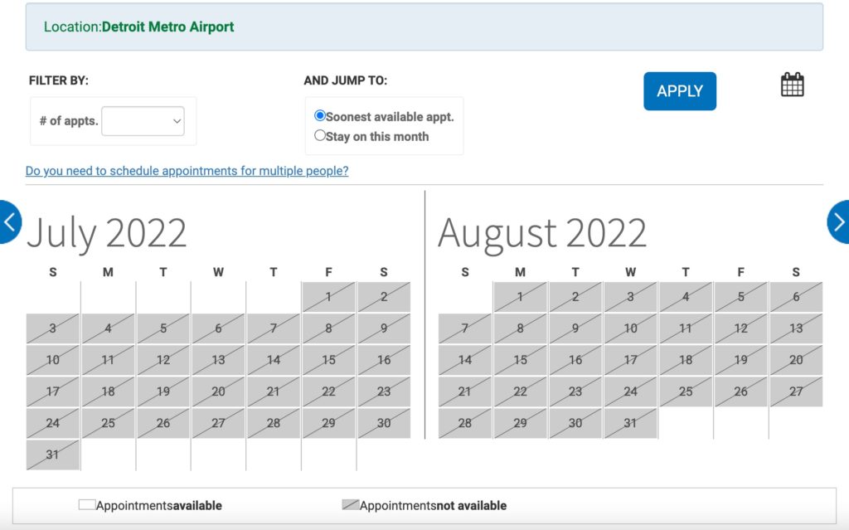Select July 4 calendar cell
Screen dimensions: 849x530
pos(109,328)
